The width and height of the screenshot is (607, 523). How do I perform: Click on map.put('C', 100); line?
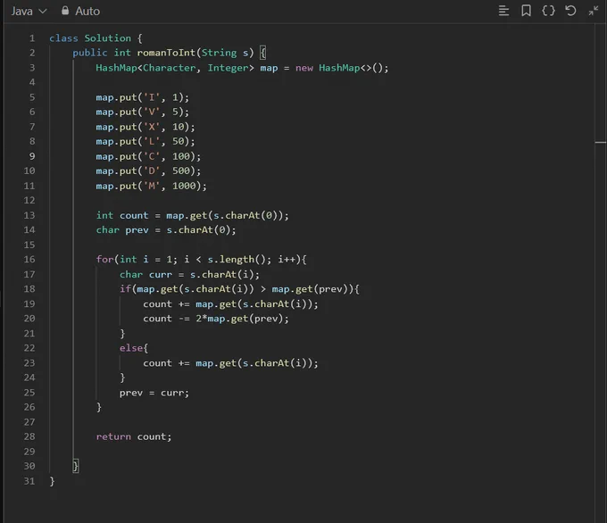pos(148,156)
